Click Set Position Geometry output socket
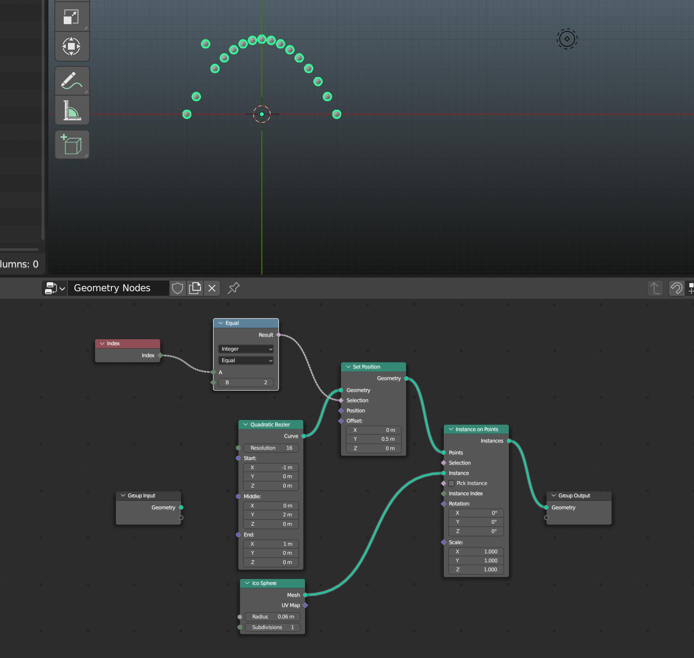This screenshot has height=658, width=694. [x=406, y=378]
